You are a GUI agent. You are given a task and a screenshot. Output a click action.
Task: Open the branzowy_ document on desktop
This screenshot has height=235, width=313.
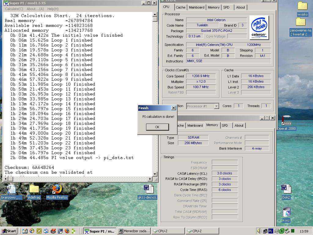point(11,192)
